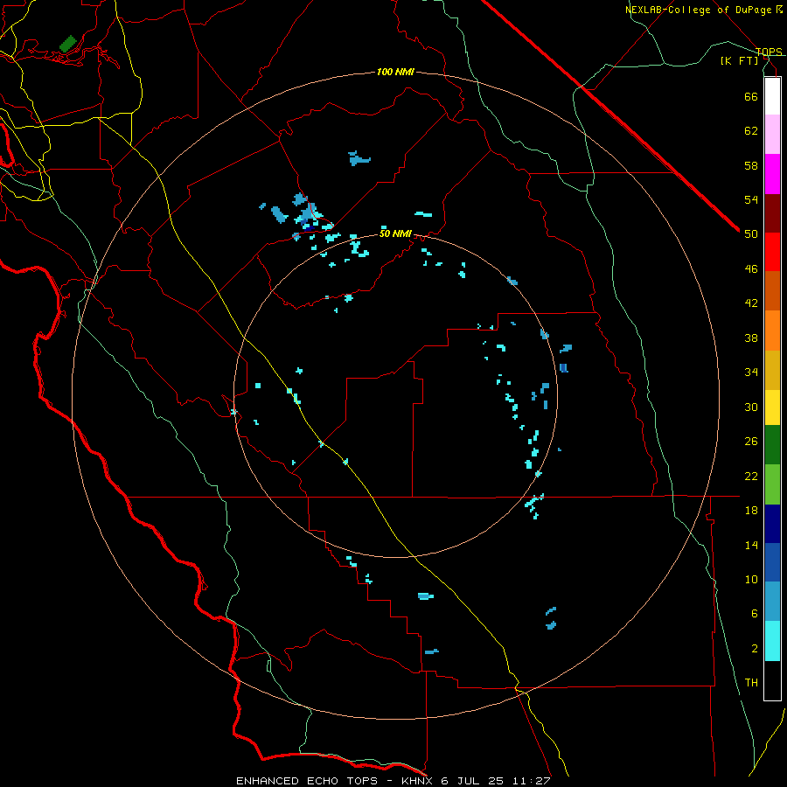Click the TH label beside legend

[x=751, y=683]
